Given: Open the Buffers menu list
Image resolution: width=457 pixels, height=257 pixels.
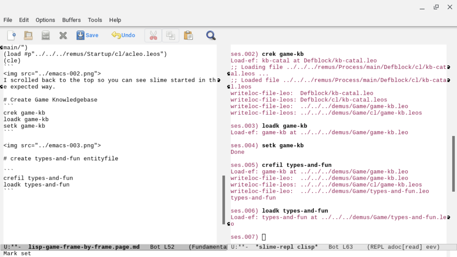Looking at the screenshot, I should pyautogui.click(x=71, y=20).
